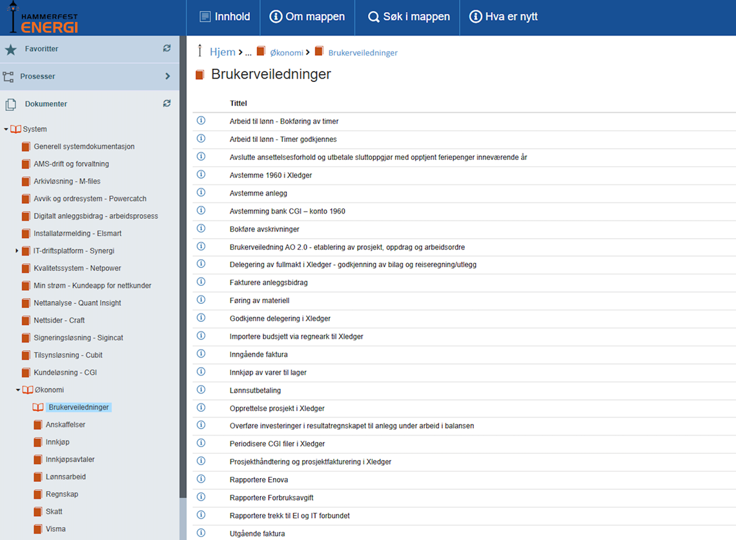This screenshot has width=736, height=540.
Task: Click info icon for Inngående faktura
Action: pos(201,354)
